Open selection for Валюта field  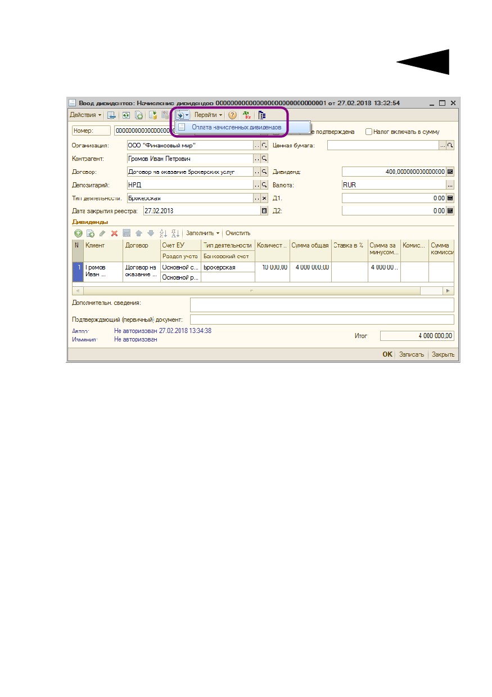[x=450, y=185]
